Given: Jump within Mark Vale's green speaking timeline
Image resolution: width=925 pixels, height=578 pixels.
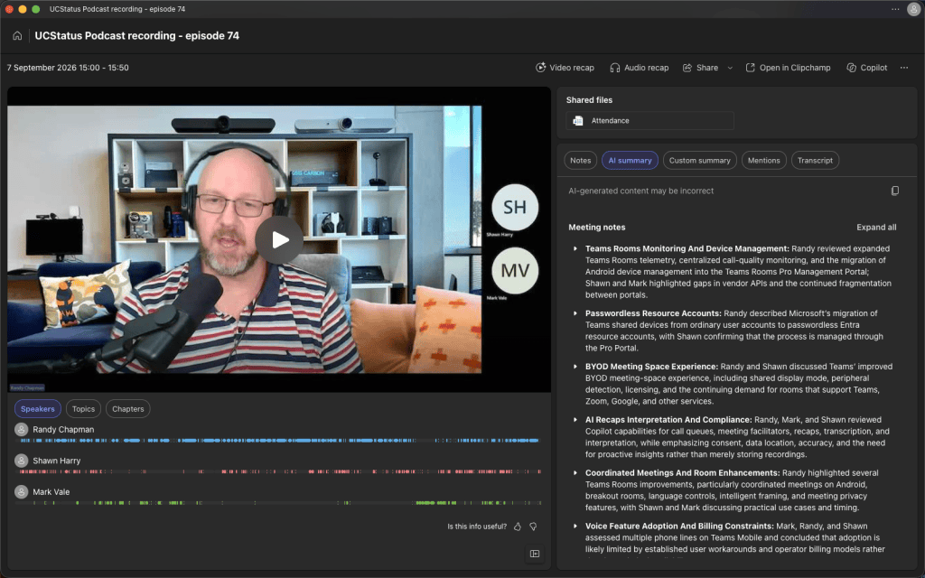Looking at the screenshot, I should [x=280, y=503].
